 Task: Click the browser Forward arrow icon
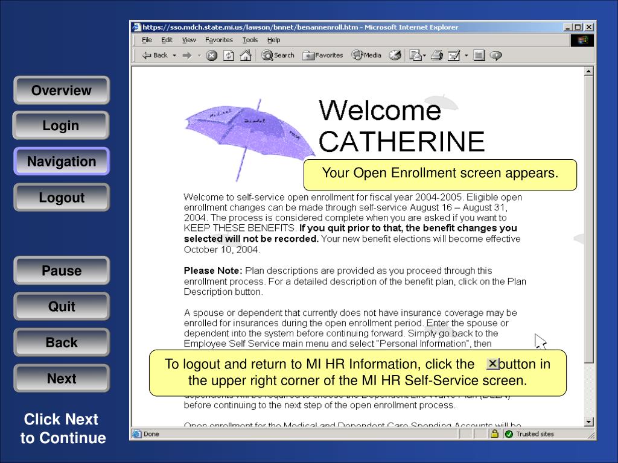click(x=187, y=55)
